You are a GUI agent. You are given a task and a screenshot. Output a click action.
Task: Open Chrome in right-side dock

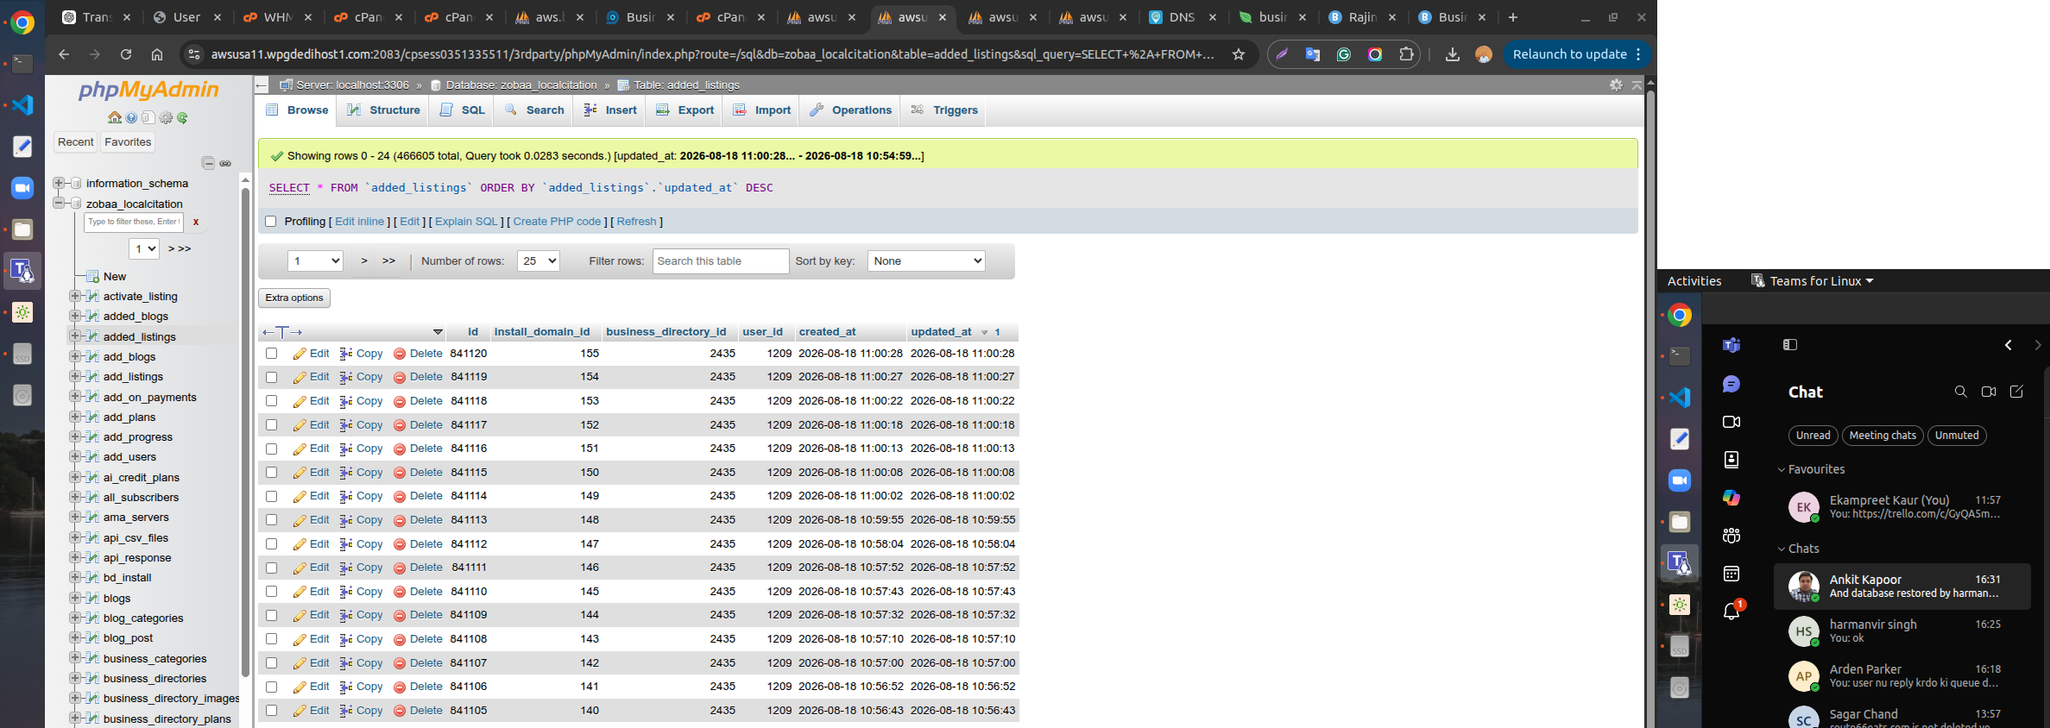pyautogui.click(x=1680, y=316)
